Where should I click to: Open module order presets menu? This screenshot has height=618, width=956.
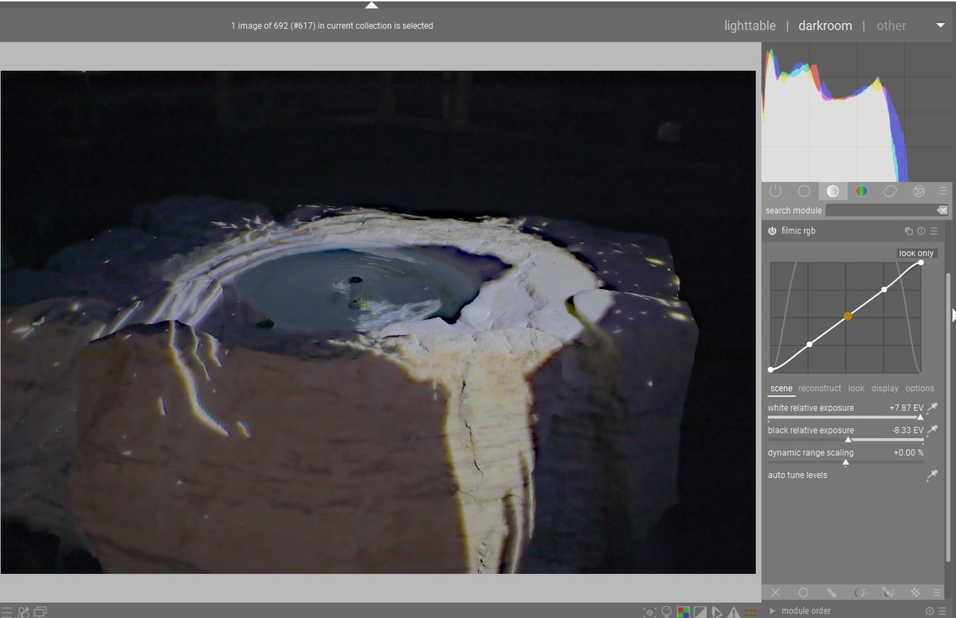tap(942, 611)
